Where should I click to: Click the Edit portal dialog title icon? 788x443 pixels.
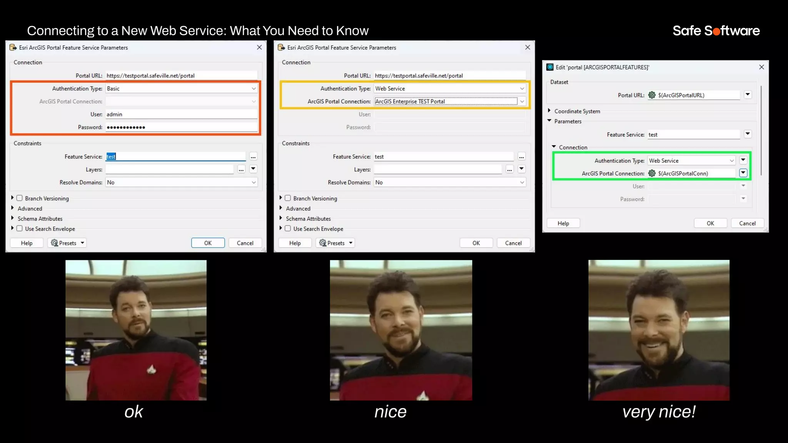click(550, 67)
